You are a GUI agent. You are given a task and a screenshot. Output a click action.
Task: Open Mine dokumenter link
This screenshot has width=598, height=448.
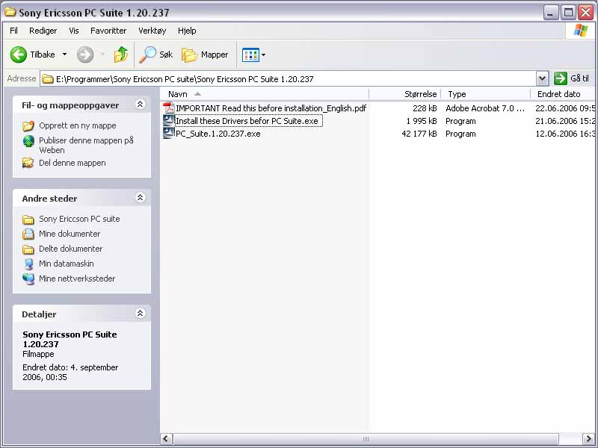[70, 234]
